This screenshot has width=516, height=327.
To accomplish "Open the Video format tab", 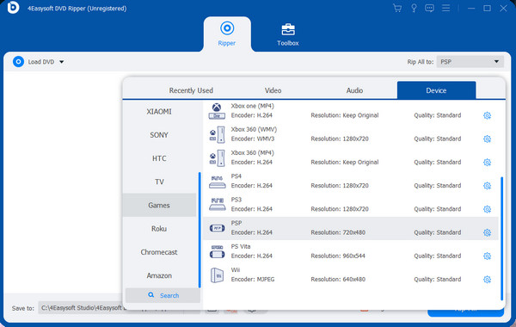I will (273, 90).
